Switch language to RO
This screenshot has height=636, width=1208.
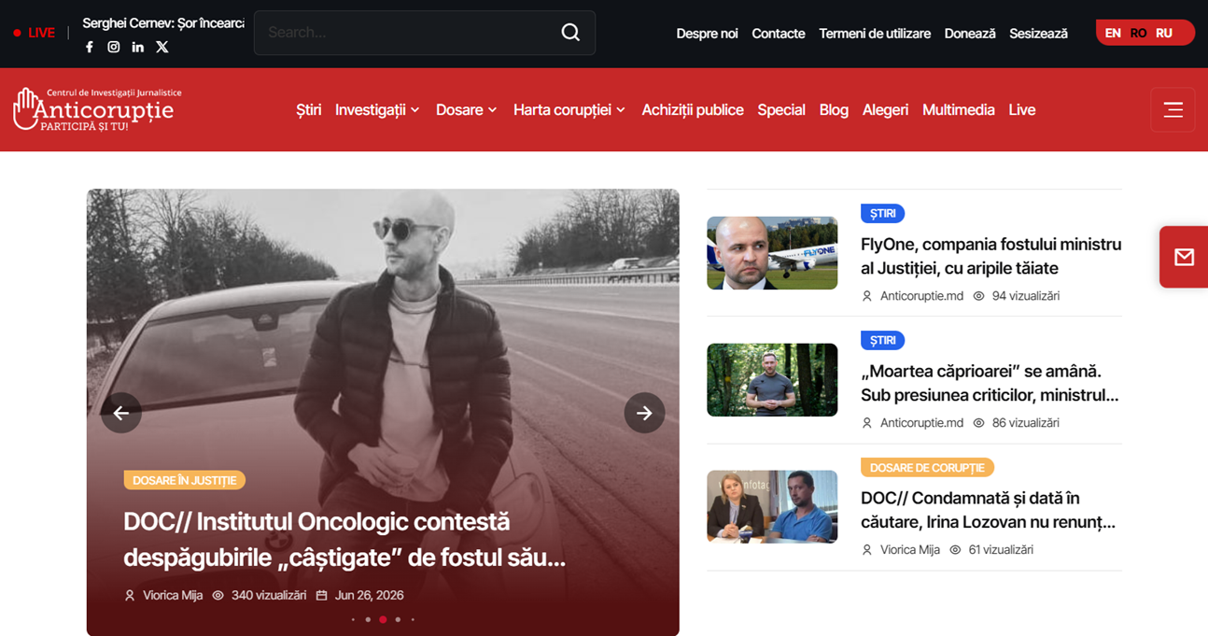click(1138, 33)
